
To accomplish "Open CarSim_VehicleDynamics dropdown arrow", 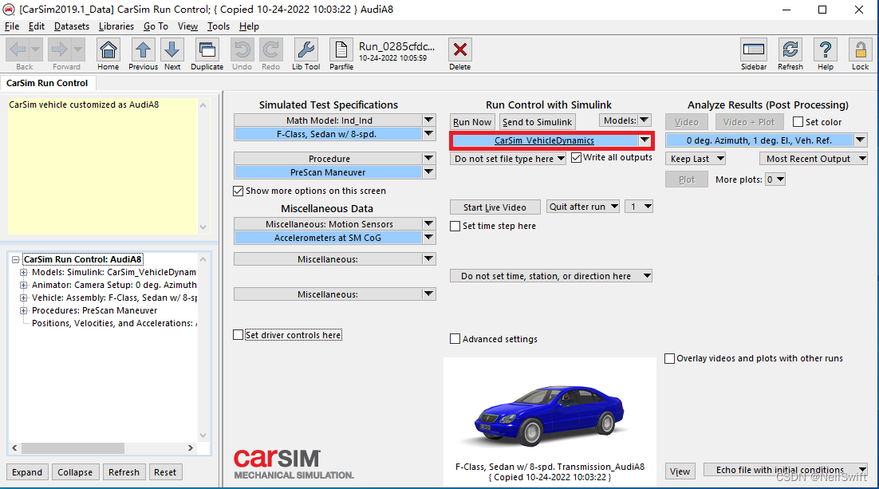I will pos(644,140).
